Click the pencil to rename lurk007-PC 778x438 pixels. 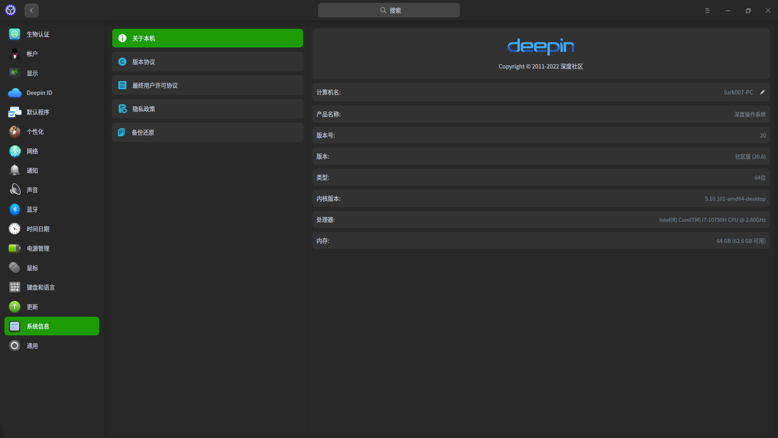[x=763, y=92]
